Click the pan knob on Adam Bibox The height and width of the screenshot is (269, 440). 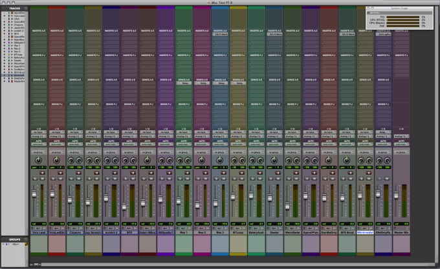point(147,160)
